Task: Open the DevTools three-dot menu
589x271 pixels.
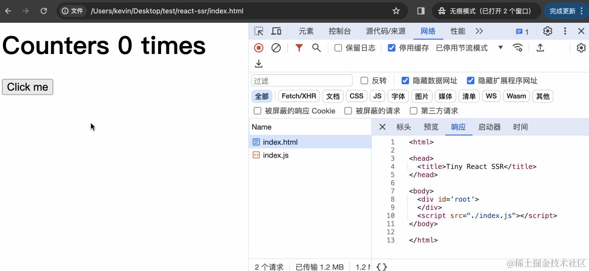Action: pyautogui.click(x=565, y=31)
